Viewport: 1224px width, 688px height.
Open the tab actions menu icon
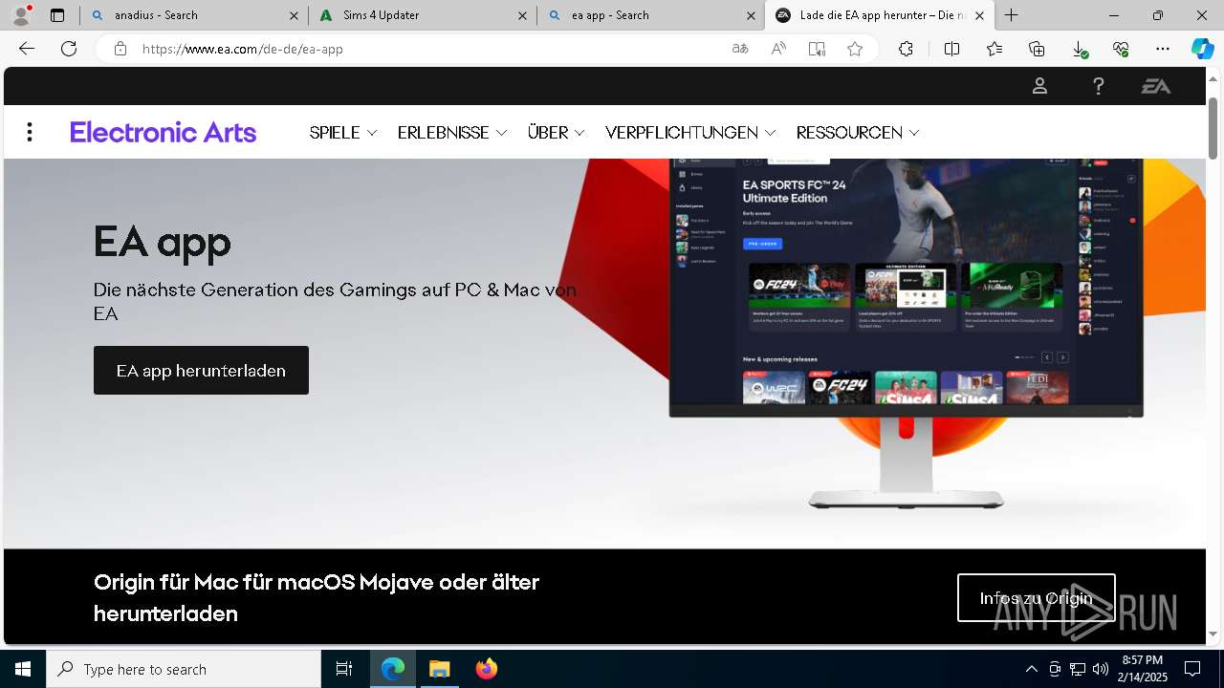[x=57, y=15]
